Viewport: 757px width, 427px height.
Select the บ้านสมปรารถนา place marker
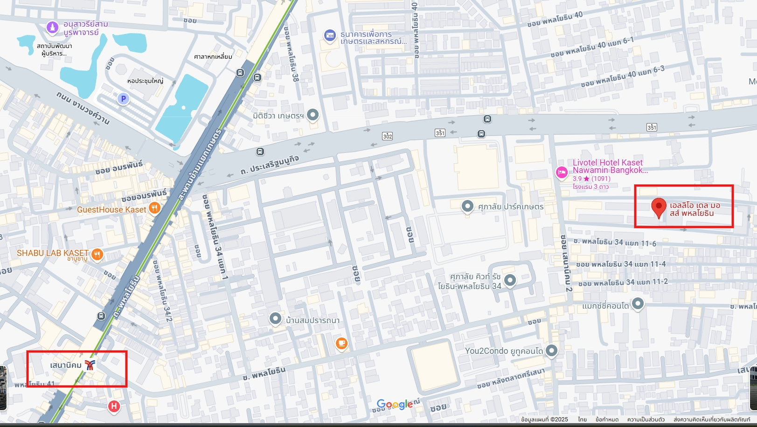click(276, 319)
